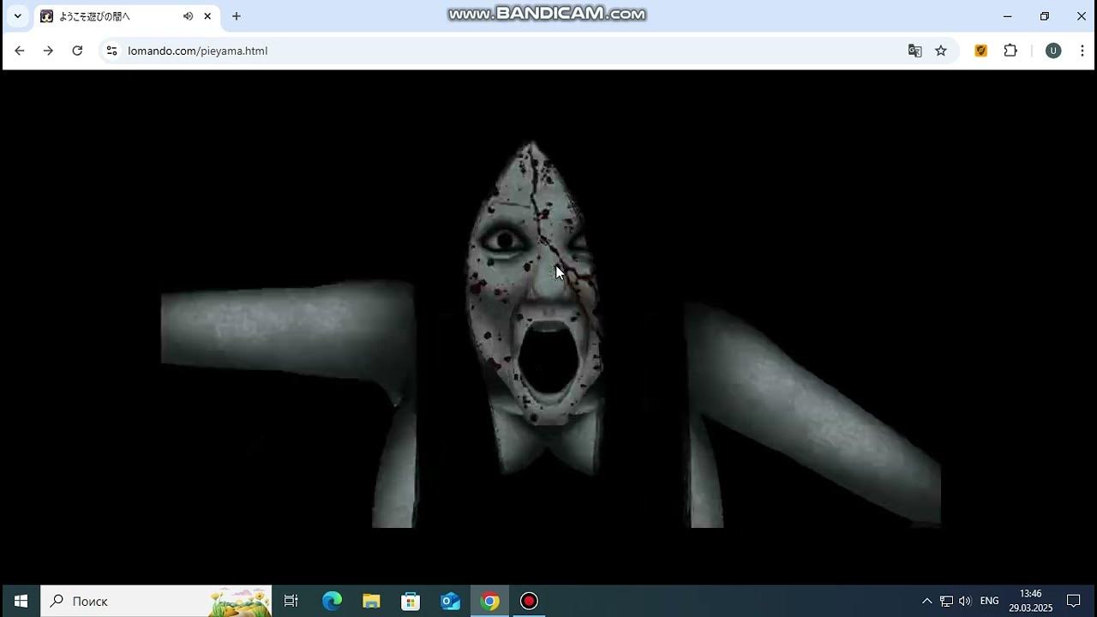
Task: Open the Google Translate page icon
Action: point(914,51)
